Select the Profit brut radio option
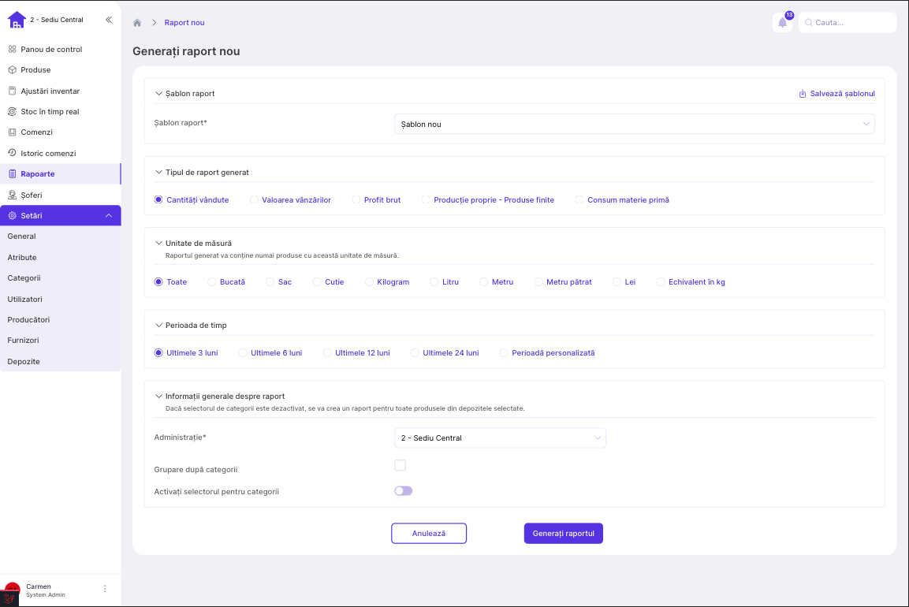This screenshot has height=607, width=909. tap(356, 200)
